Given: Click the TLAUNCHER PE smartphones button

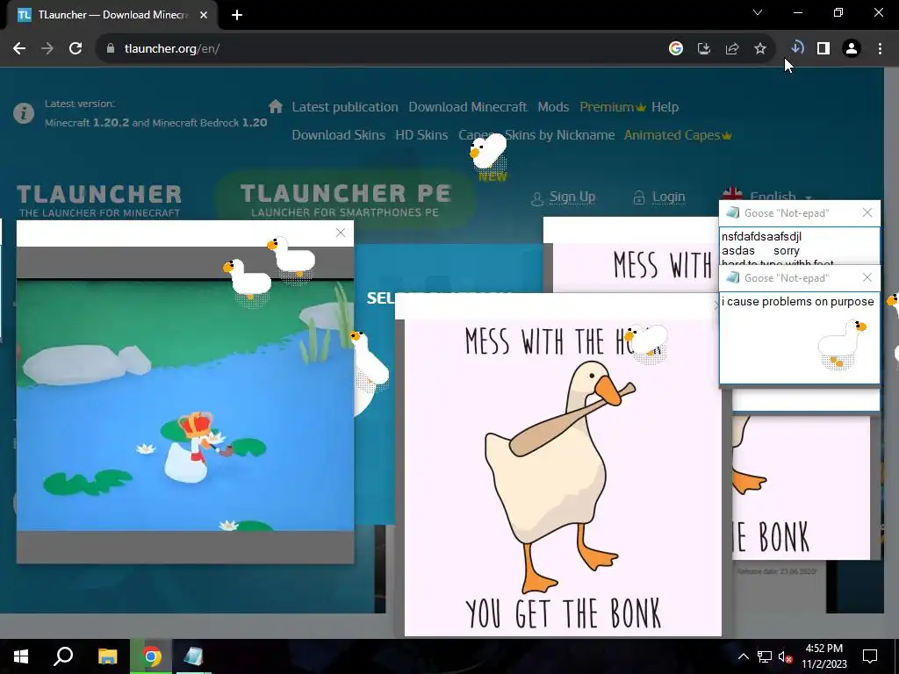Looking at the screenshot, I should click(346, 200).
